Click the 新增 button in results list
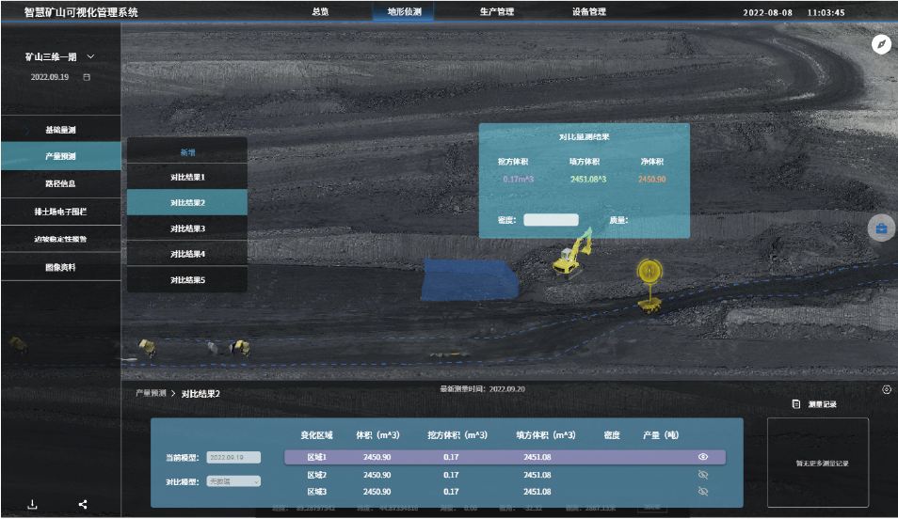This screenshot has width=898, height=519. tap(187, 151)
